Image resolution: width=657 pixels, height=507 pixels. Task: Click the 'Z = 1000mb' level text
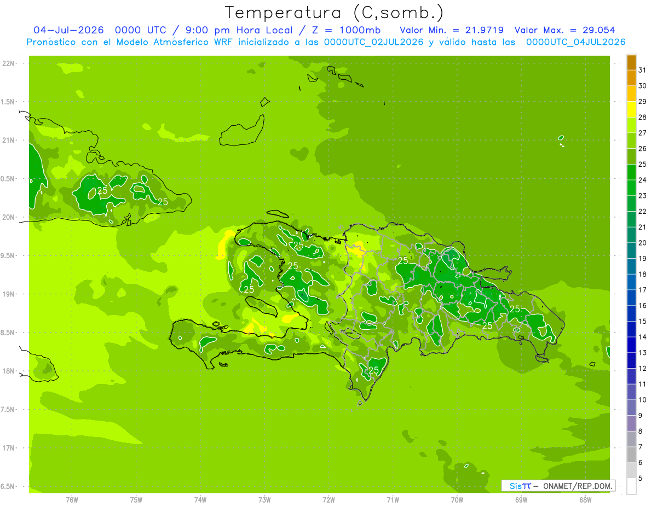pos(348,30)
